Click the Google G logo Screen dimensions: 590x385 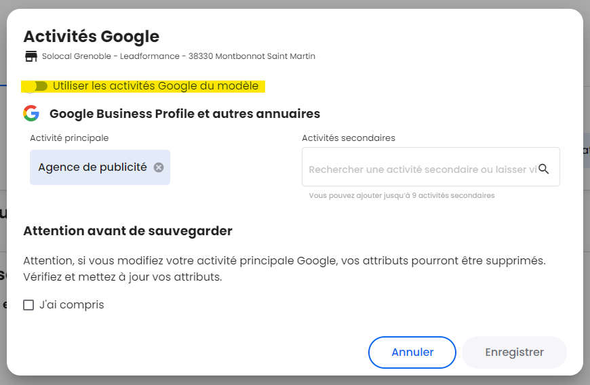(x=31, y=113)
